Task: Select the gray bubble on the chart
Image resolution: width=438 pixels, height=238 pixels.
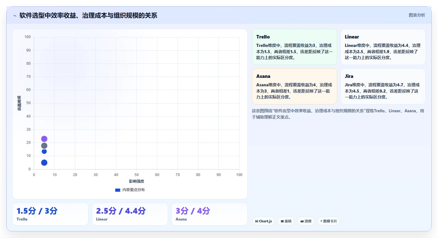Action: 44,146
